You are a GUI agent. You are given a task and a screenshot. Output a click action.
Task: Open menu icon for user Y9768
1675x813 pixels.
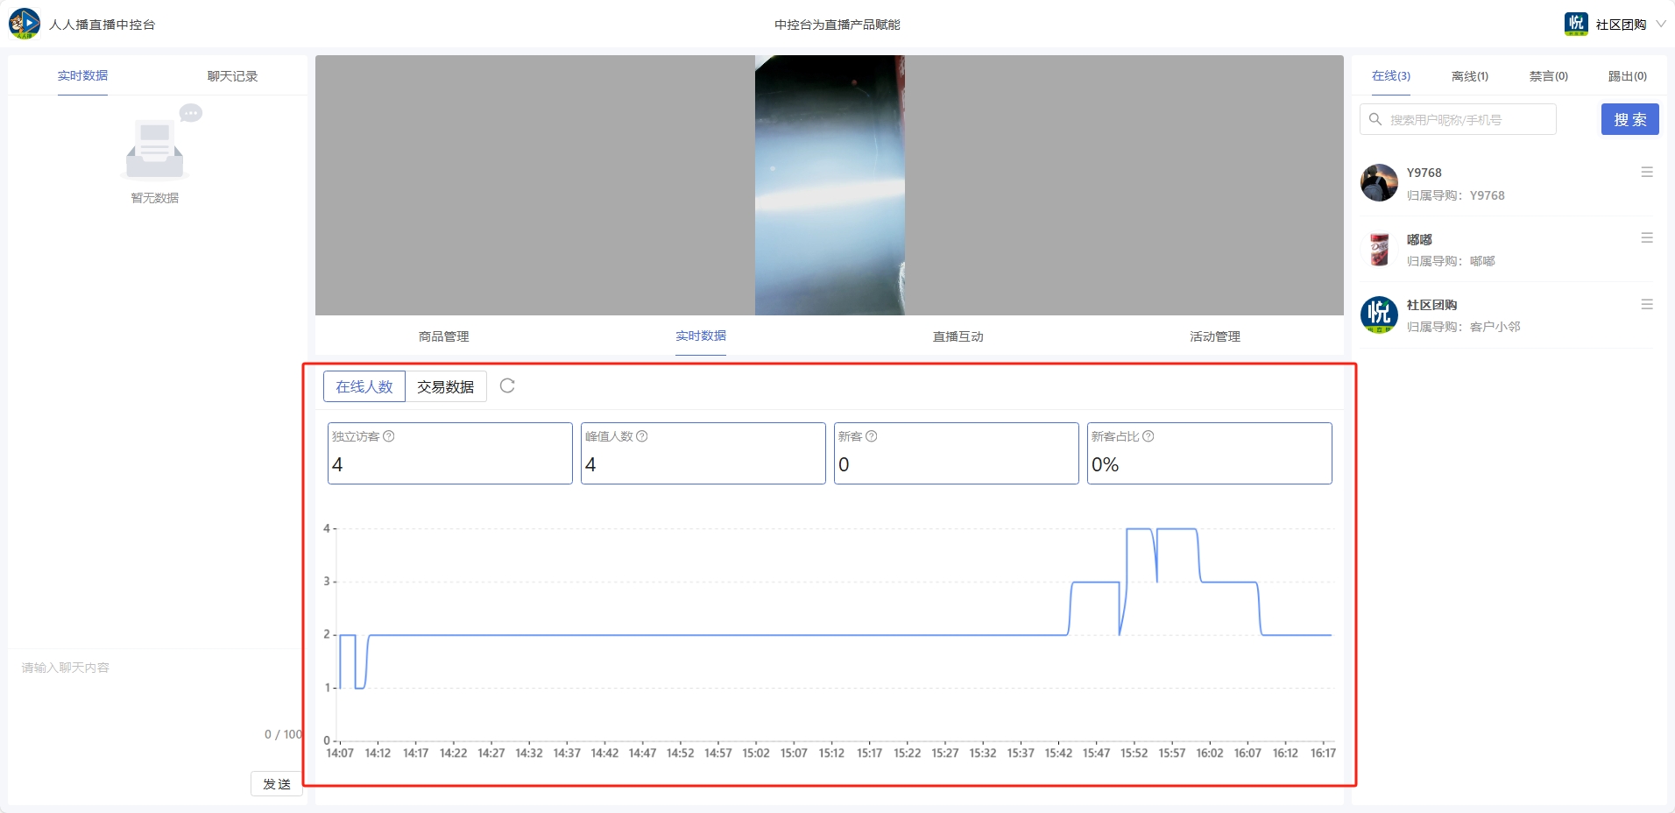coord(1647,173)
